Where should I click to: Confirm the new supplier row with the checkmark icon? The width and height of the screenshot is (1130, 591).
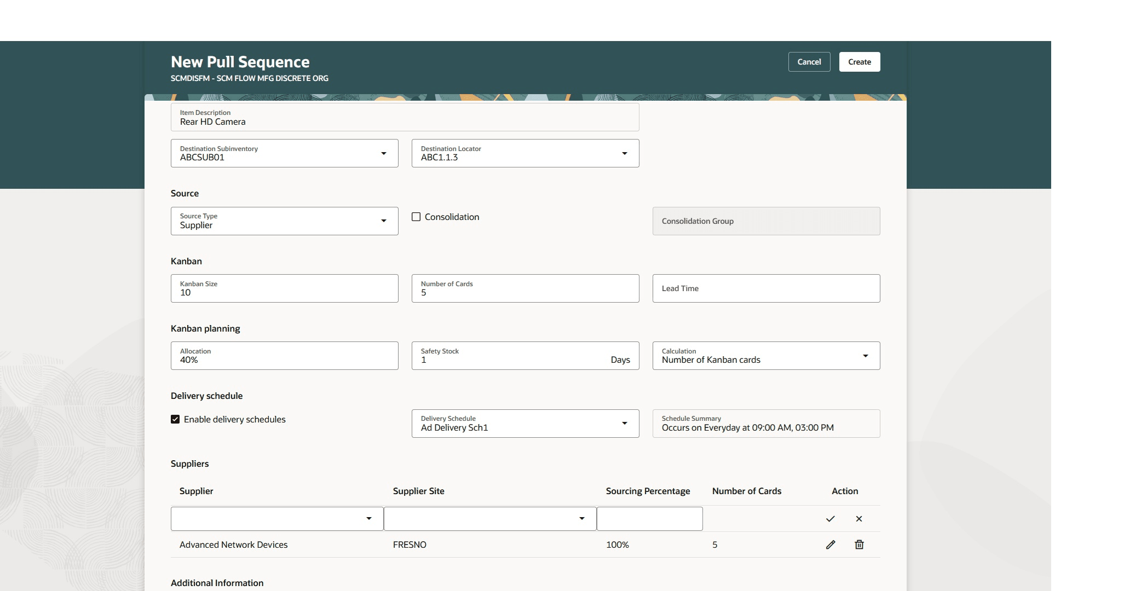click(x=830, y=519)
